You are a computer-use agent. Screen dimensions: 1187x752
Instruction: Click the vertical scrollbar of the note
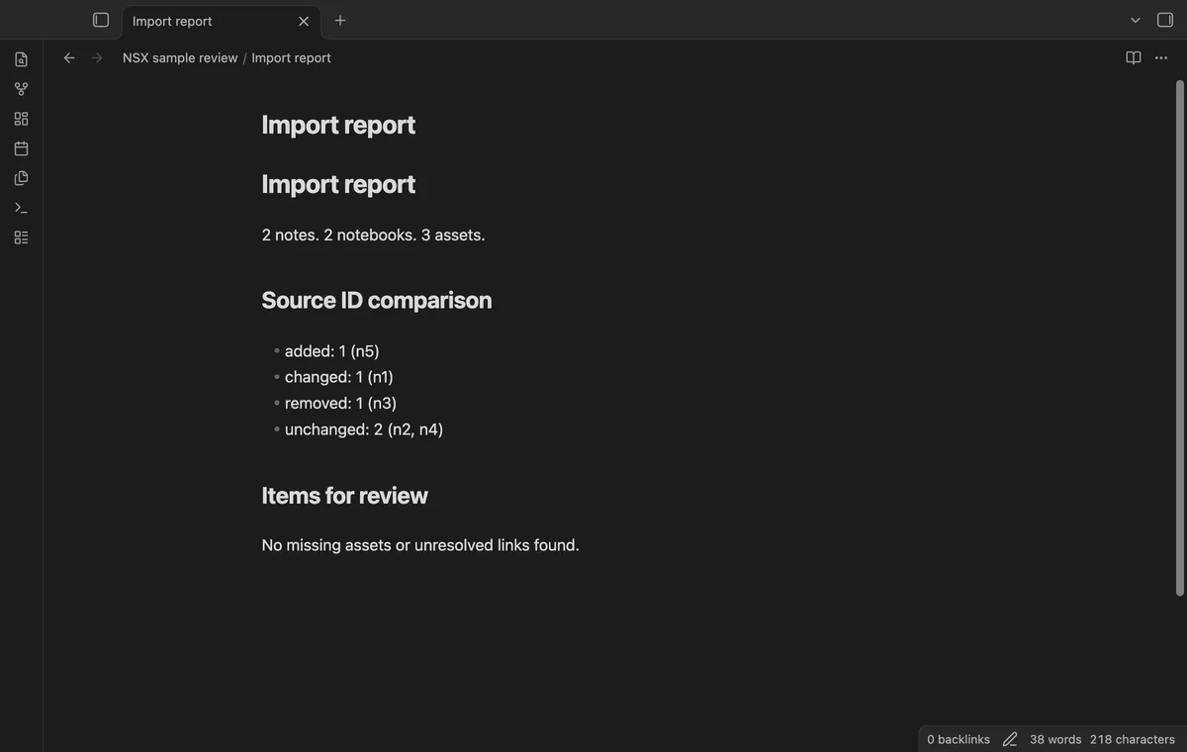click(x=1179, y=337)
